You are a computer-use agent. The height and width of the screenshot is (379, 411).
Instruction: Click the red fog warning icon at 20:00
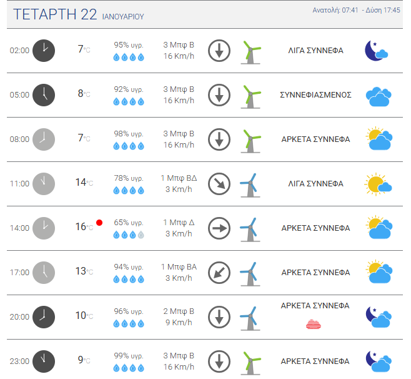(x=314, y=325)
